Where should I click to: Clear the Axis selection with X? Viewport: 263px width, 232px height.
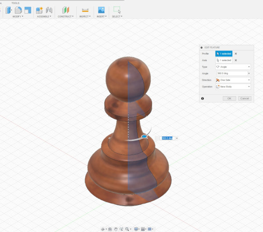tap(236, 60)
